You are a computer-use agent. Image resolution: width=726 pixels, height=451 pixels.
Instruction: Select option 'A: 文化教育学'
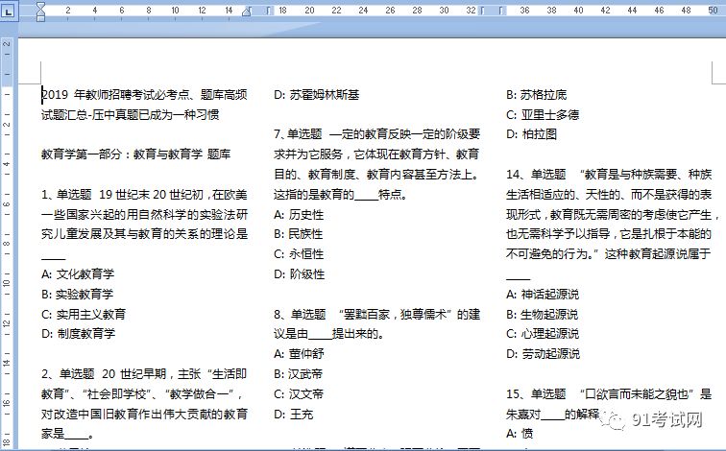pyautogui.click(x=78, y=274)
